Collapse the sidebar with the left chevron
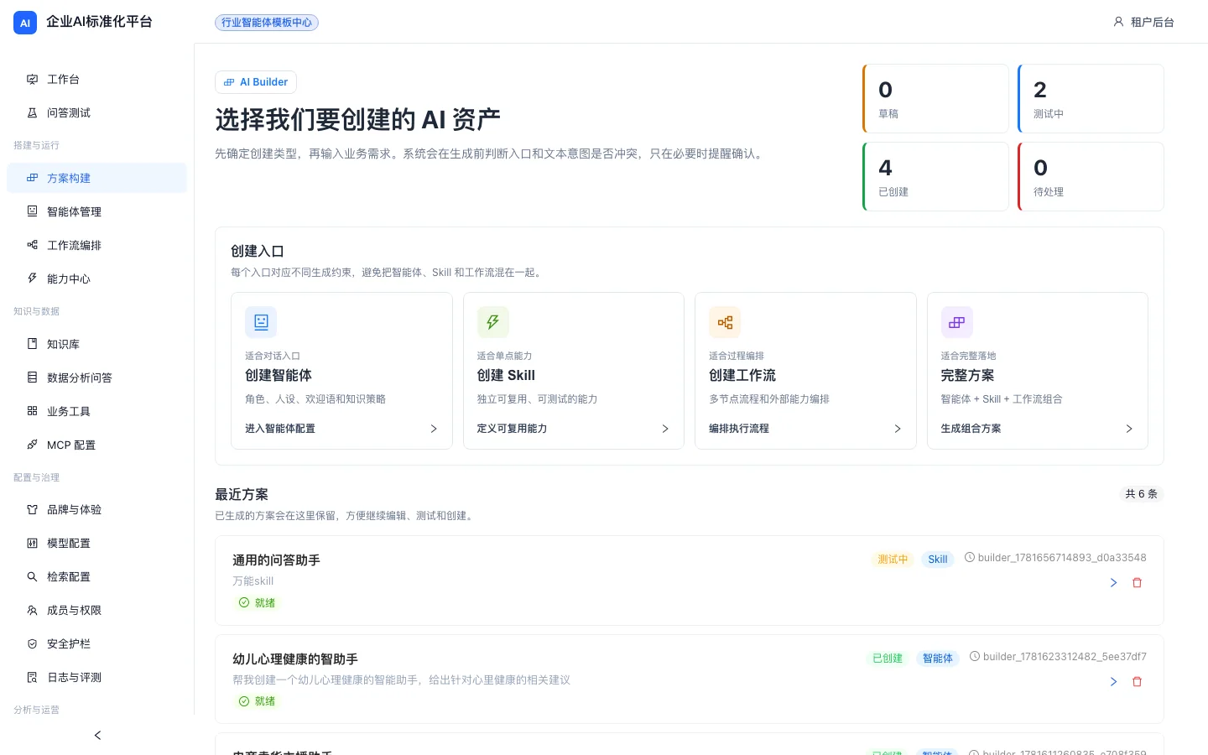 pos(97,735)
